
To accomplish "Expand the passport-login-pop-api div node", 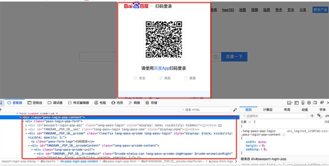I will pos(26,125).
